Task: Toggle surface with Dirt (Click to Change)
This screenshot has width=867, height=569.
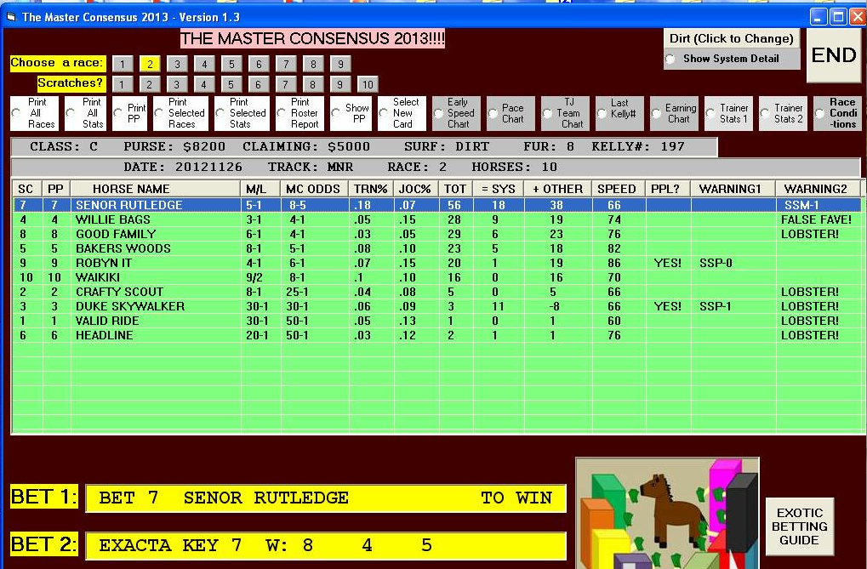Action: [x=731, y=38]
